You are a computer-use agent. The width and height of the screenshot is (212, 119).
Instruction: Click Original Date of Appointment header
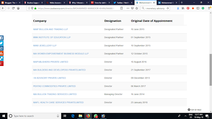click(152, 21)
